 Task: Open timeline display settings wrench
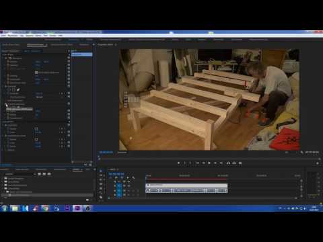click(133, 177)
